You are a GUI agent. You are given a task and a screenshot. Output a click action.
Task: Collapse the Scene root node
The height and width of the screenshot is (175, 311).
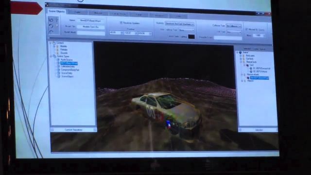[x=237, y=52]
